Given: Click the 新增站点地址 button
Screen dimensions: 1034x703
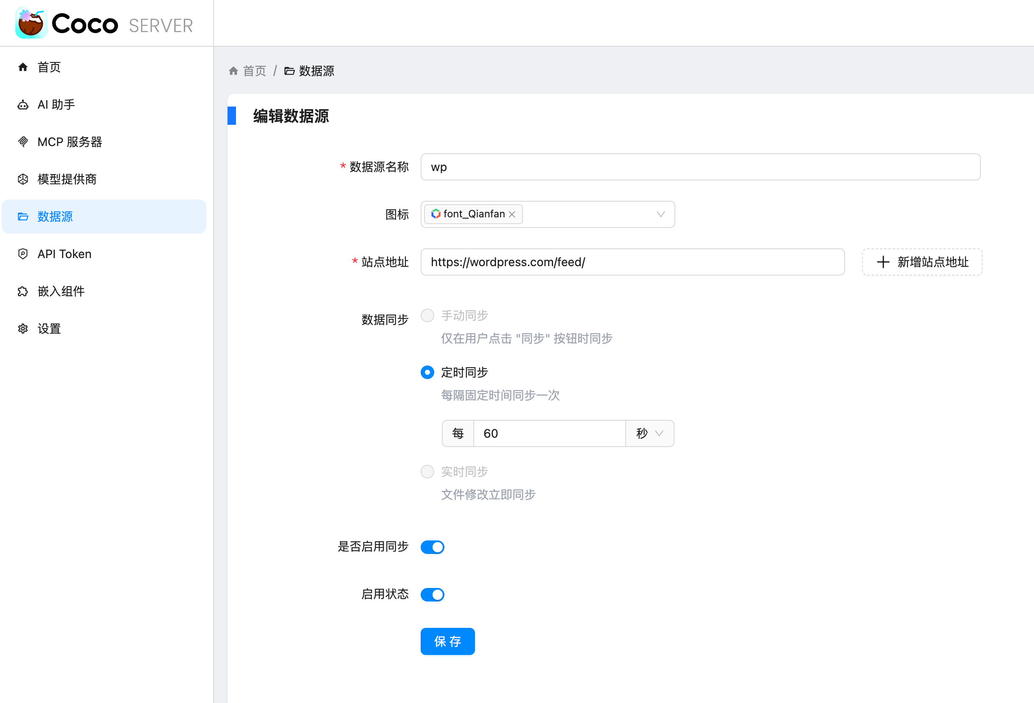Looking at the screenshot, I should [922, 262].
